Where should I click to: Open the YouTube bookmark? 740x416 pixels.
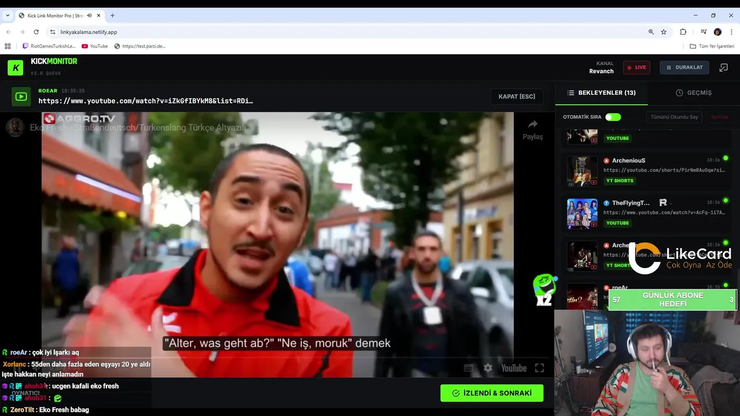coord(95,46)
